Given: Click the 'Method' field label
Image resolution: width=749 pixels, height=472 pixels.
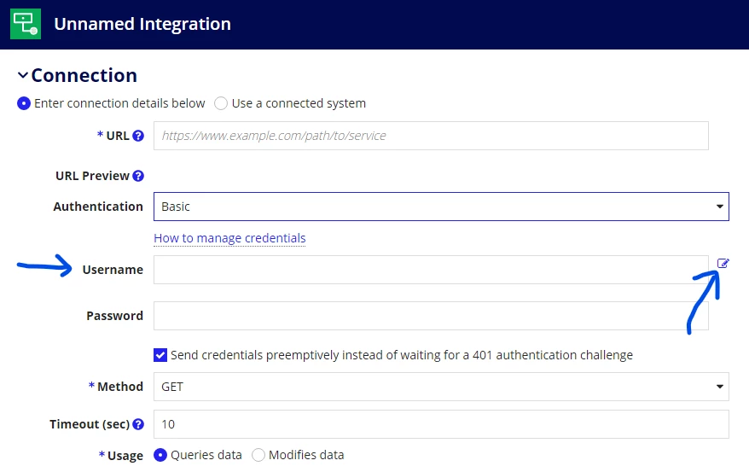Looking at the screenshot, I should [x=120, y=387].
